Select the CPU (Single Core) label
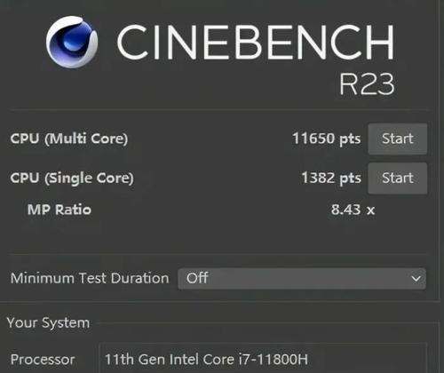The height and width of the screenshot is (373, 444). click(72, 179)
